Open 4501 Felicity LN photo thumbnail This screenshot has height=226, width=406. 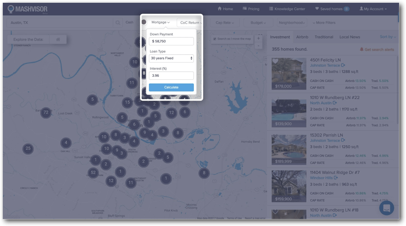tap(289, 74)
